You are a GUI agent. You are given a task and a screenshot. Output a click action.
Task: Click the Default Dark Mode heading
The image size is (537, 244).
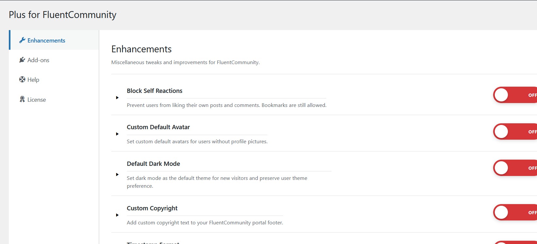point(153,164)
